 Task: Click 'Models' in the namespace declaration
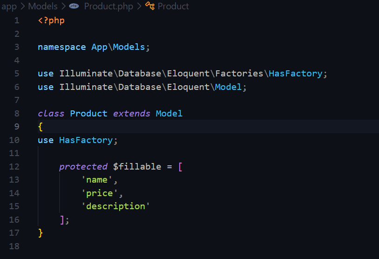click(x=129, y=47)
